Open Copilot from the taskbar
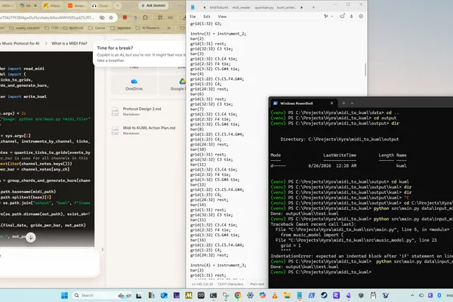The height and width of the screenshot is (302, 453). pyautogui.click(x=262, y=295)
